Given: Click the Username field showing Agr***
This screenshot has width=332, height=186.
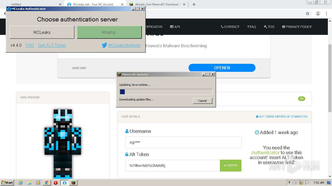Looking at the screenshot, I should [183, 142].
